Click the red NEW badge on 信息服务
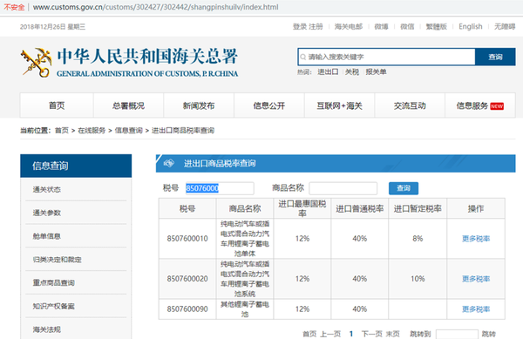The width and height of the screenshot is (523, 339). click(x=497, y=106)
